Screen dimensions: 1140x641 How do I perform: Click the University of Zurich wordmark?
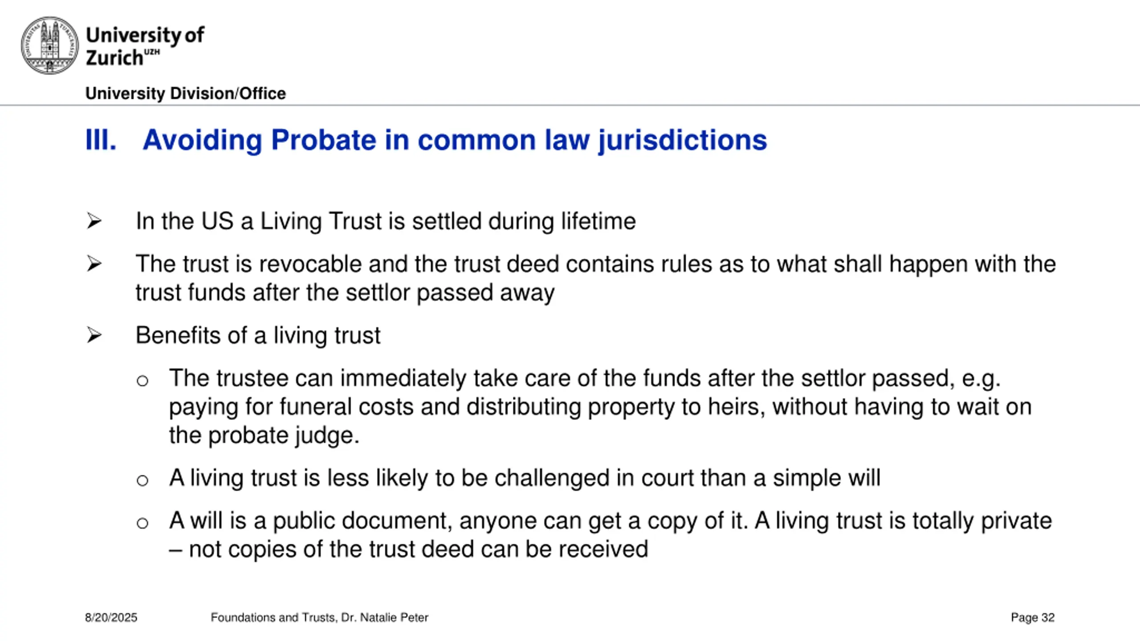click(145, 46)
